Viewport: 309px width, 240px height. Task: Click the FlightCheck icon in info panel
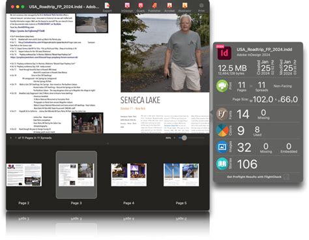click(287, 177)
